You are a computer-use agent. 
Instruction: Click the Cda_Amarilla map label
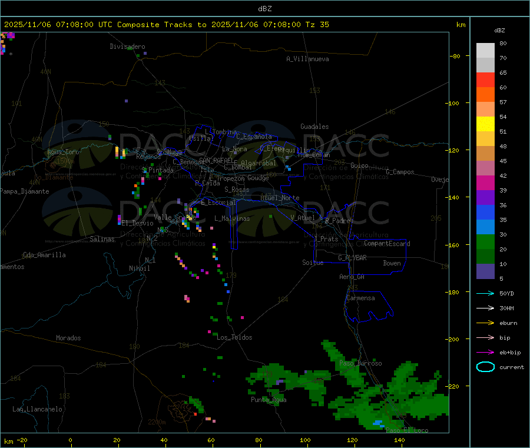pos(44,255)
